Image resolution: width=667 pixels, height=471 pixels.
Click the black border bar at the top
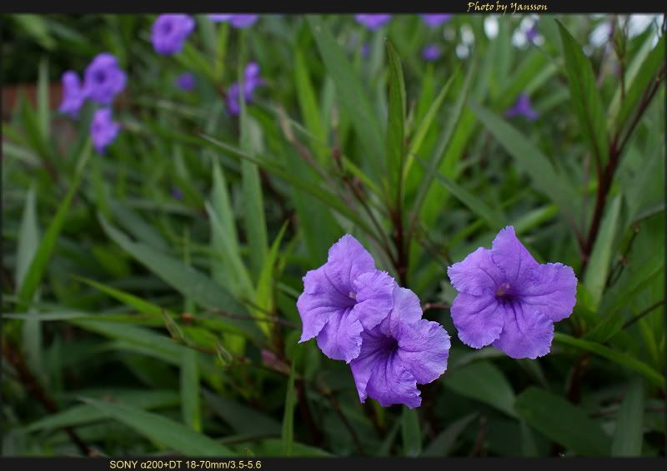[250, 6]
